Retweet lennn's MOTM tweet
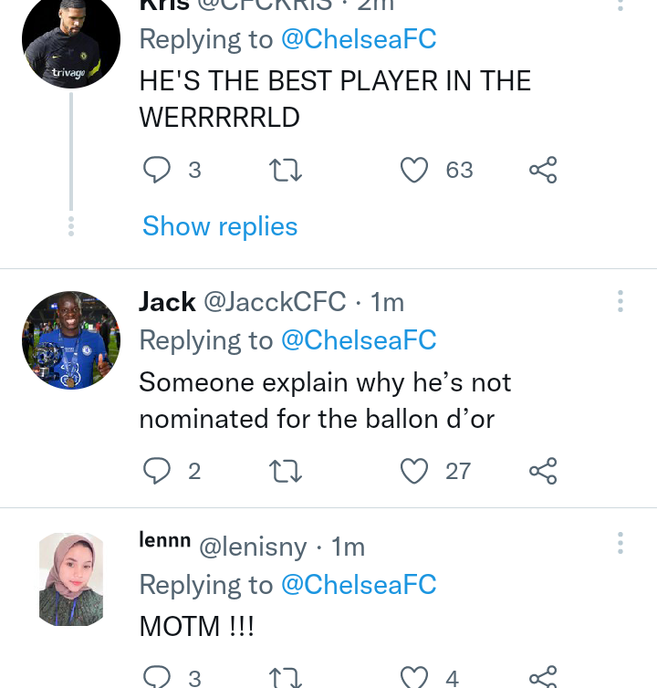Screen dimensions: 657x688 coord(286,678)
